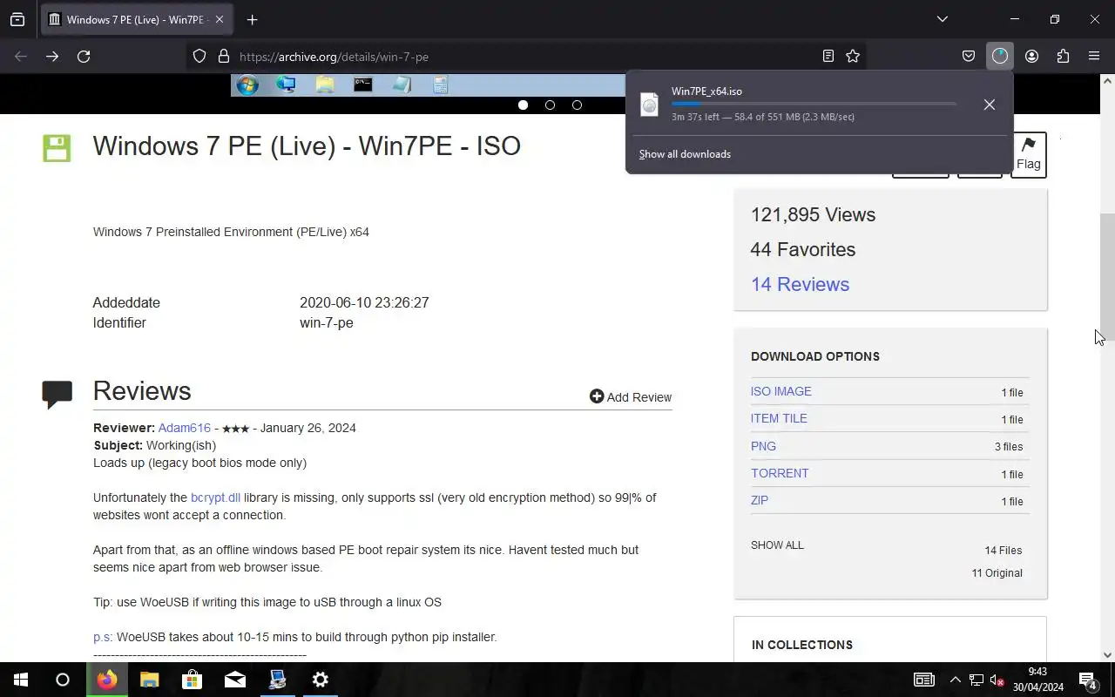The image size is (1115, 697).
Task: Select the third carousel dot
Action: point(577,105)
